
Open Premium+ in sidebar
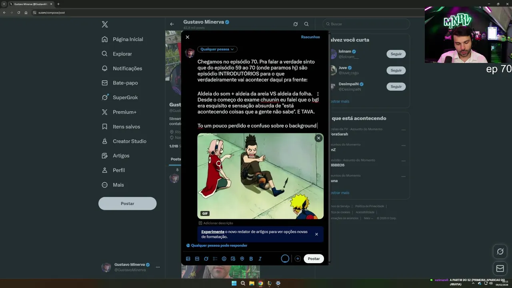119,112
